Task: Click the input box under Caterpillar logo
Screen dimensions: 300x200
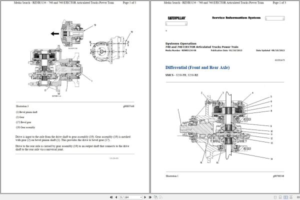Action: (176, 23)
